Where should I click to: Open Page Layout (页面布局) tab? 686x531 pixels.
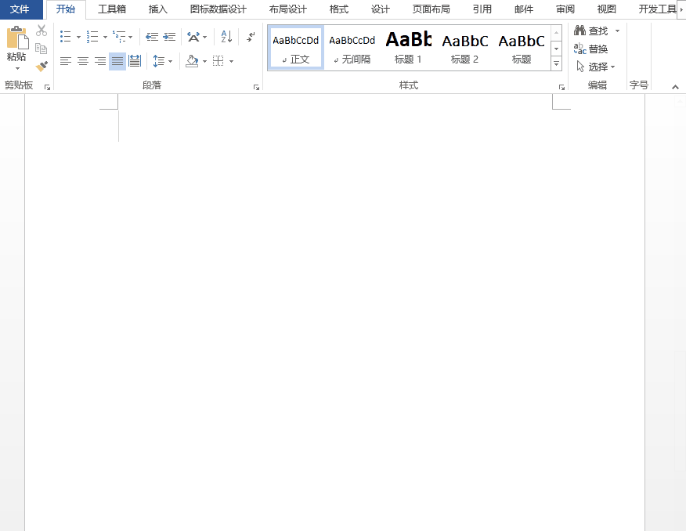[431, 9]
